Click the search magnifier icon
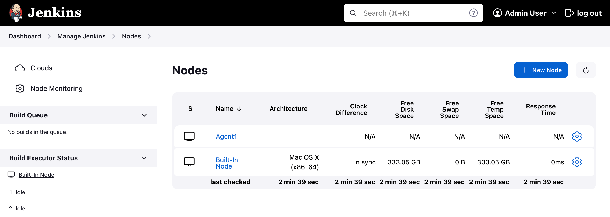The height and width of the screenshot is (217, 610). 353,13
